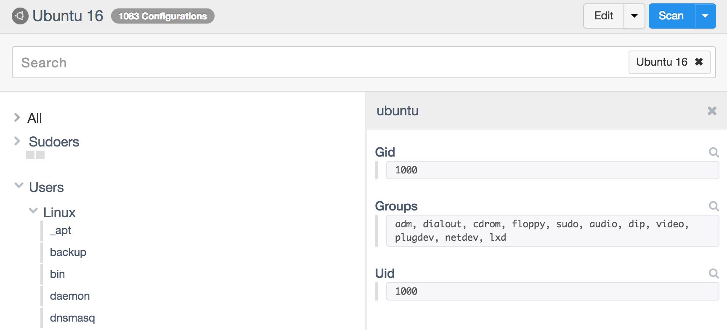Click the Ubuntu logo icon in the header
The width and height of the screenshot is (727, 330).
coord(20,16)
